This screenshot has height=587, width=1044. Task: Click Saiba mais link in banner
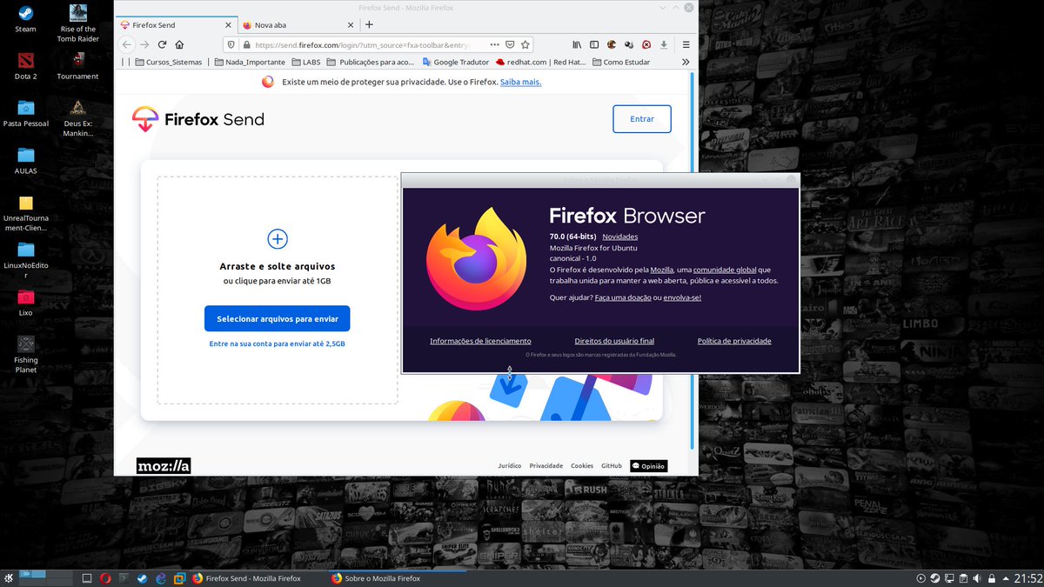coord(520,82)
